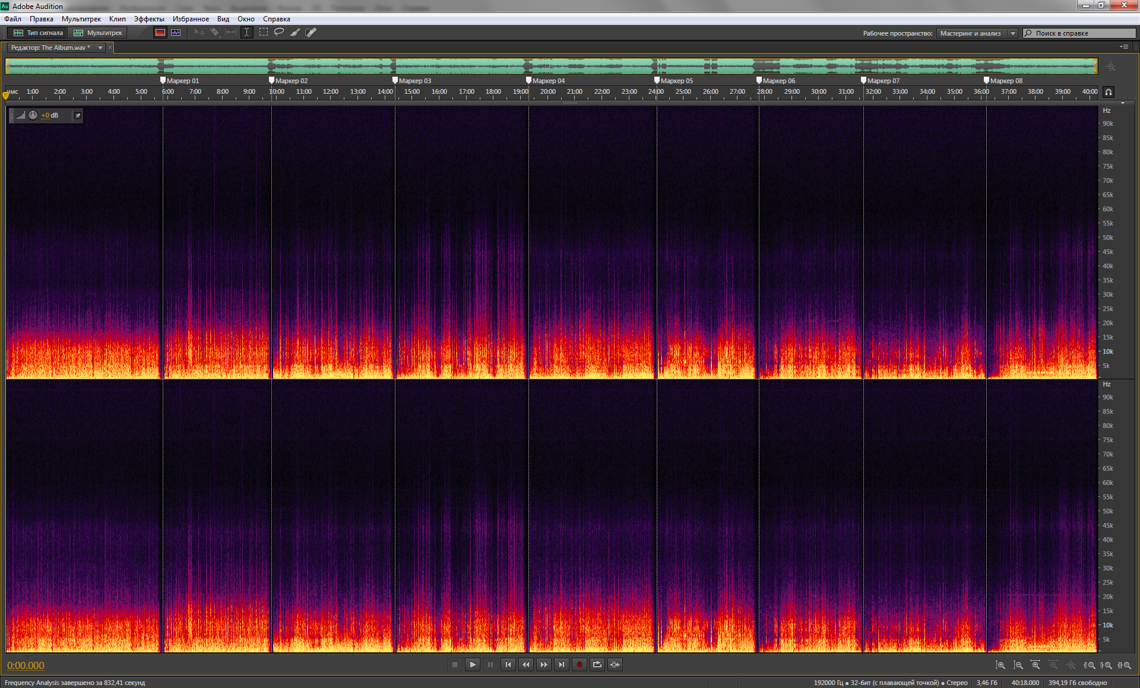Select the Time Selection tool
This screenshot has height=688, width=1140.
click(247, 33)
